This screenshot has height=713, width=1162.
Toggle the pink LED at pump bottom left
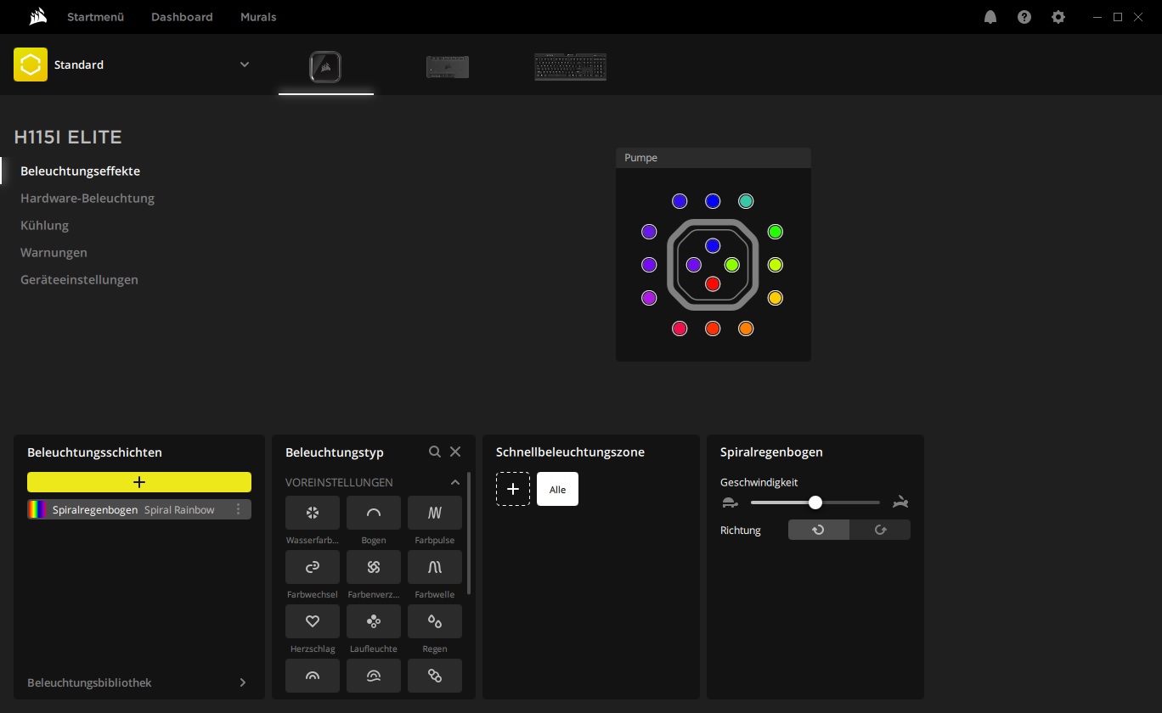pyautogui.click(x=680, y=328)
